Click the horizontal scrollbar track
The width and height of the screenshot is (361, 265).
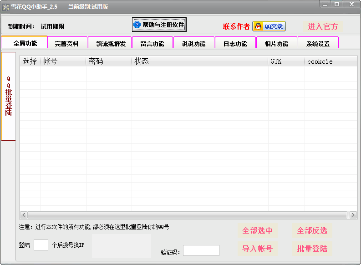pos(187,215)
